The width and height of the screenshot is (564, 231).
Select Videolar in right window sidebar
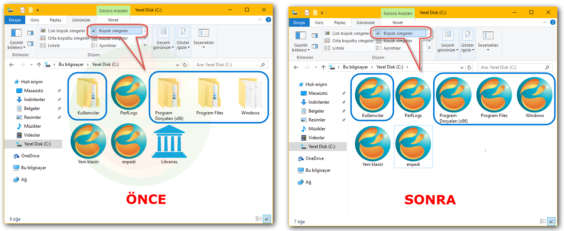click(x=313, y=138)
